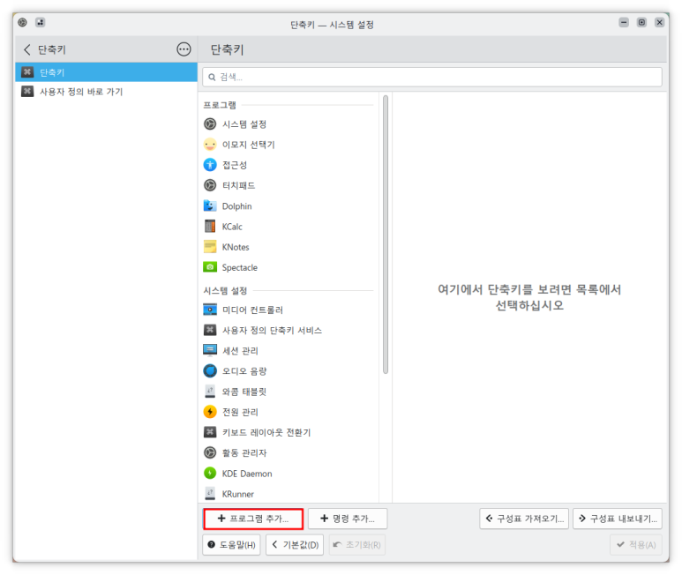
Task: Click the 오디오 음량 icon
Action: click(210, 370)
